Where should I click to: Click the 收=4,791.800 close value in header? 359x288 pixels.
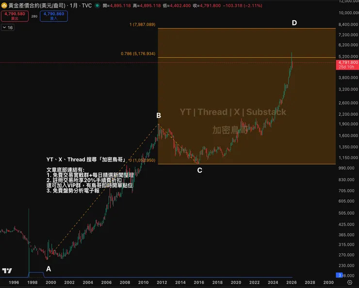point(207,5)
